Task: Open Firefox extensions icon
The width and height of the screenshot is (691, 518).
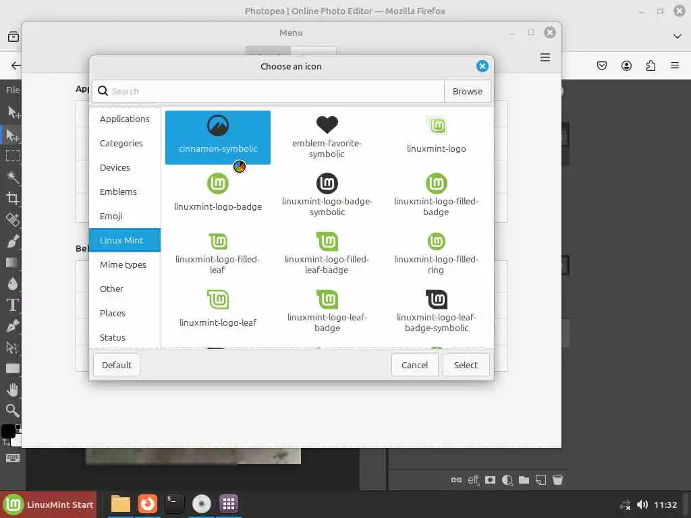Action: [x=651, y=65]
